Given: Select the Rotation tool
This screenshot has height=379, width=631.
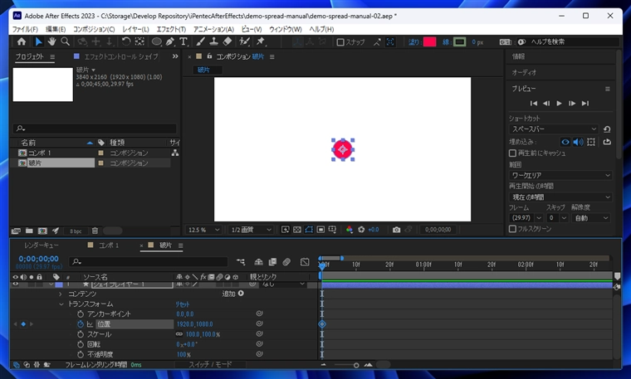Looking at the screenshot, I should [x=126, y=41].
